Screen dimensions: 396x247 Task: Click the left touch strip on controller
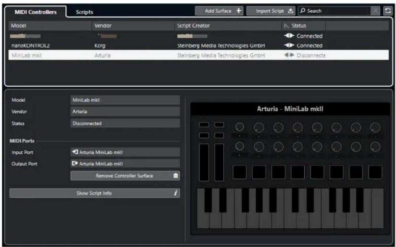(x=204, y=162)
